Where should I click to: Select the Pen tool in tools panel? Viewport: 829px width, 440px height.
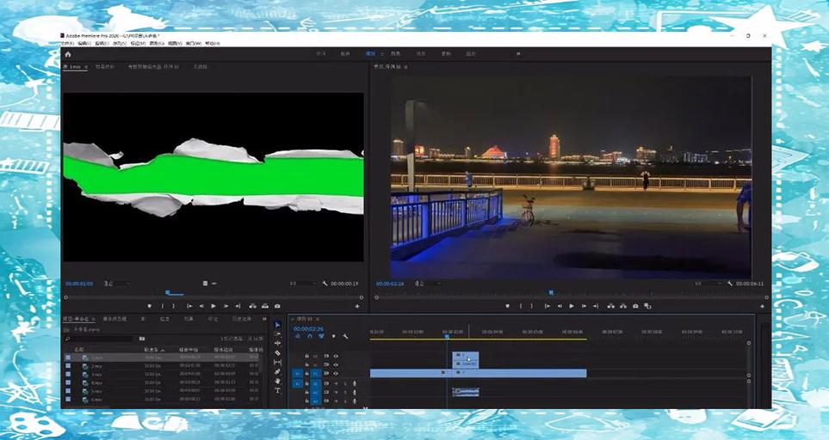(277, 371)
